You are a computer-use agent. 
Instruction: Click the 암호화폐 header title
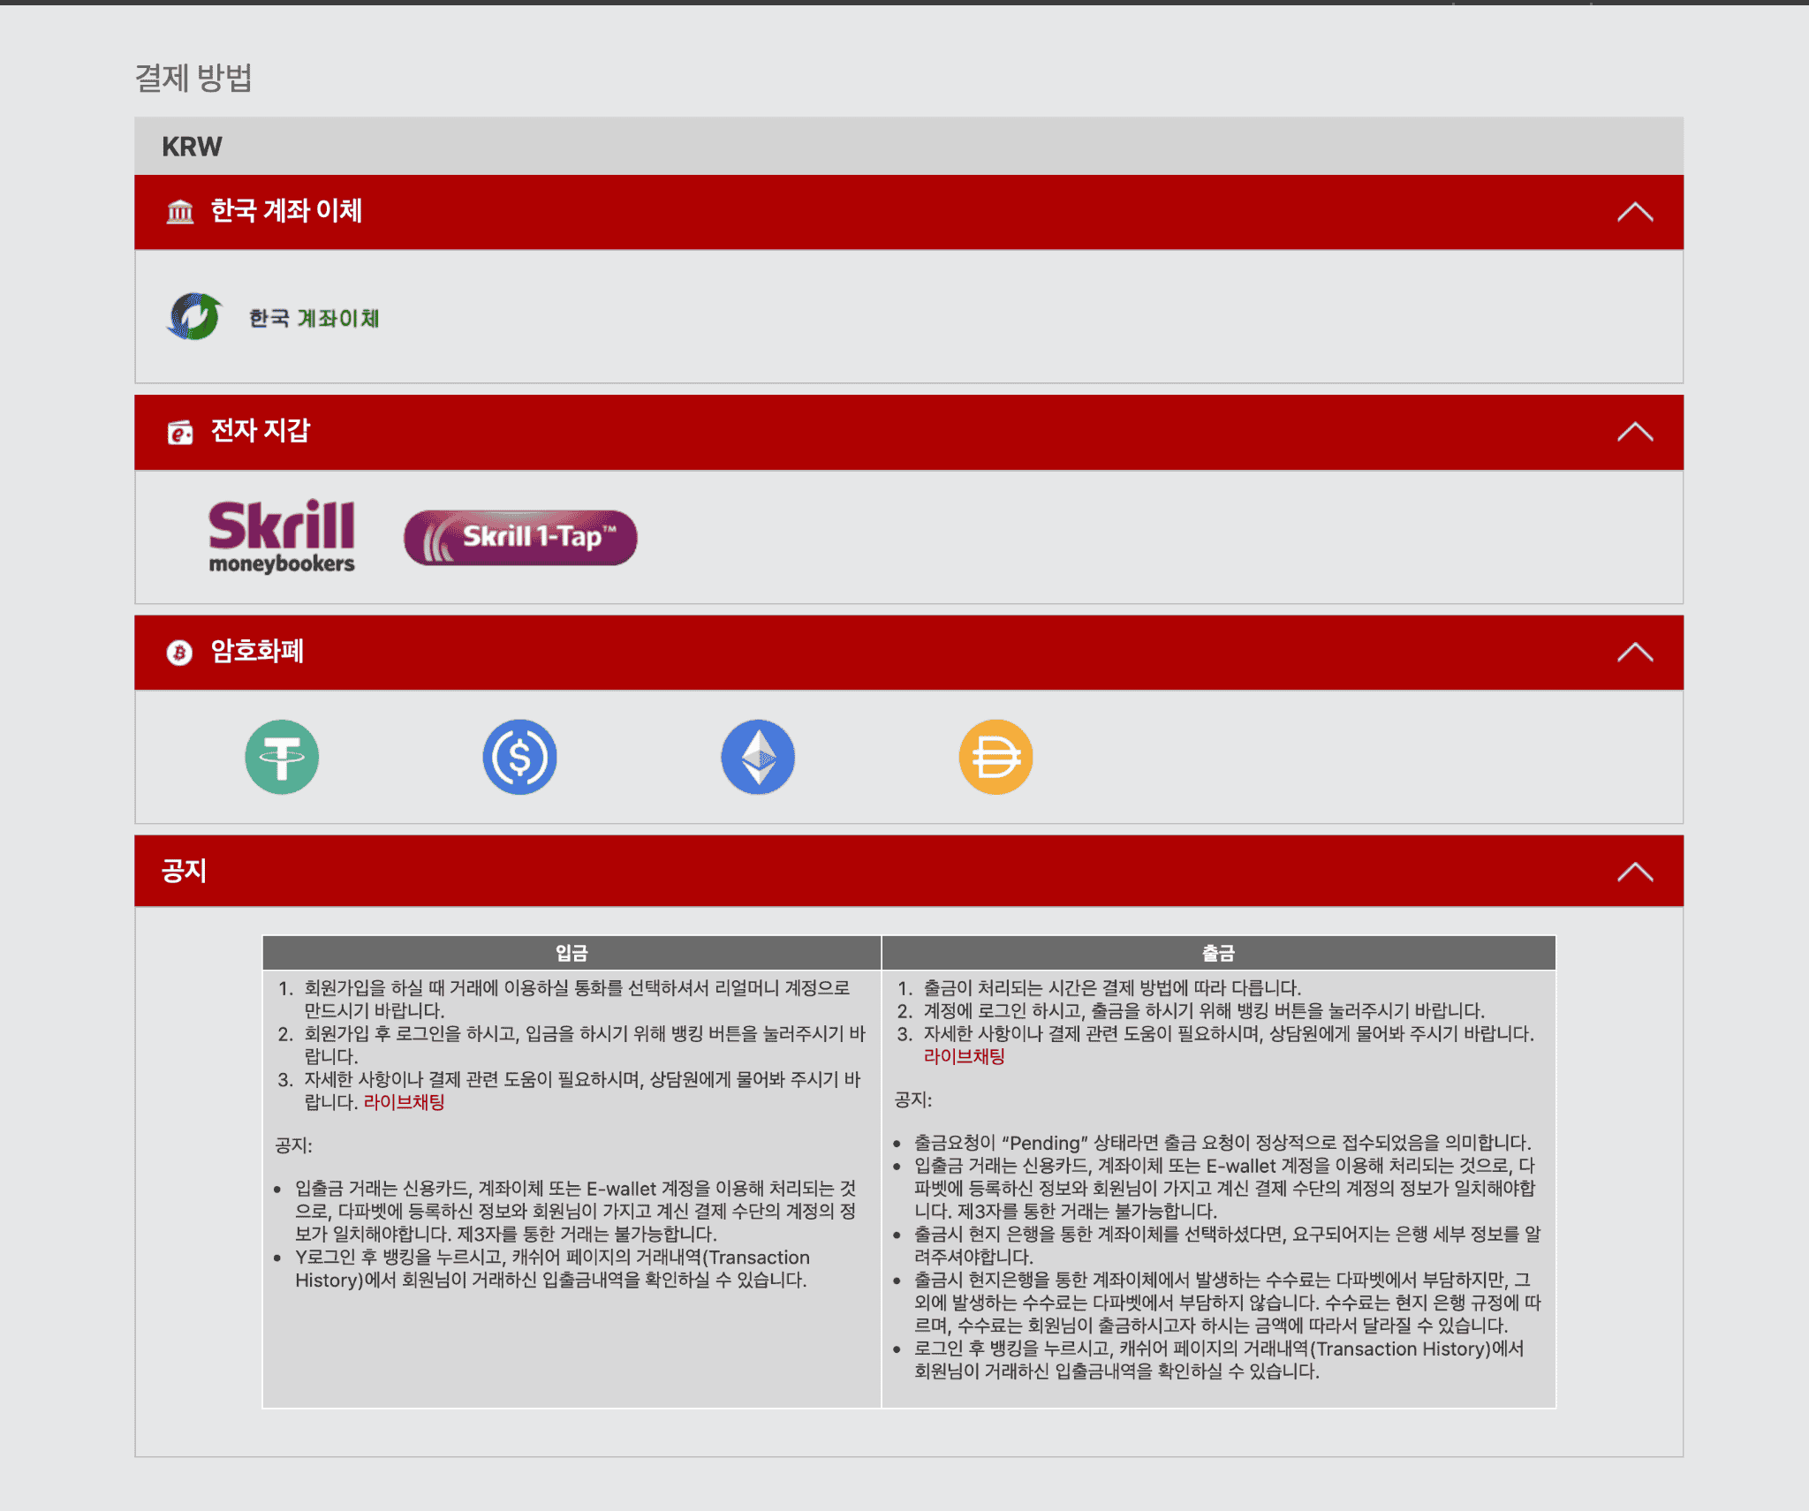coord(257,652)
